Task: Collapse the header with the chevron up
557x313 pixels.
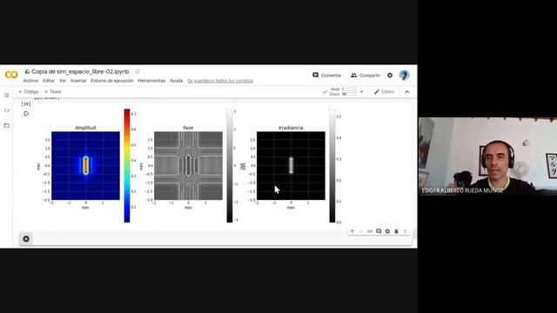Action: coord(406,92)
